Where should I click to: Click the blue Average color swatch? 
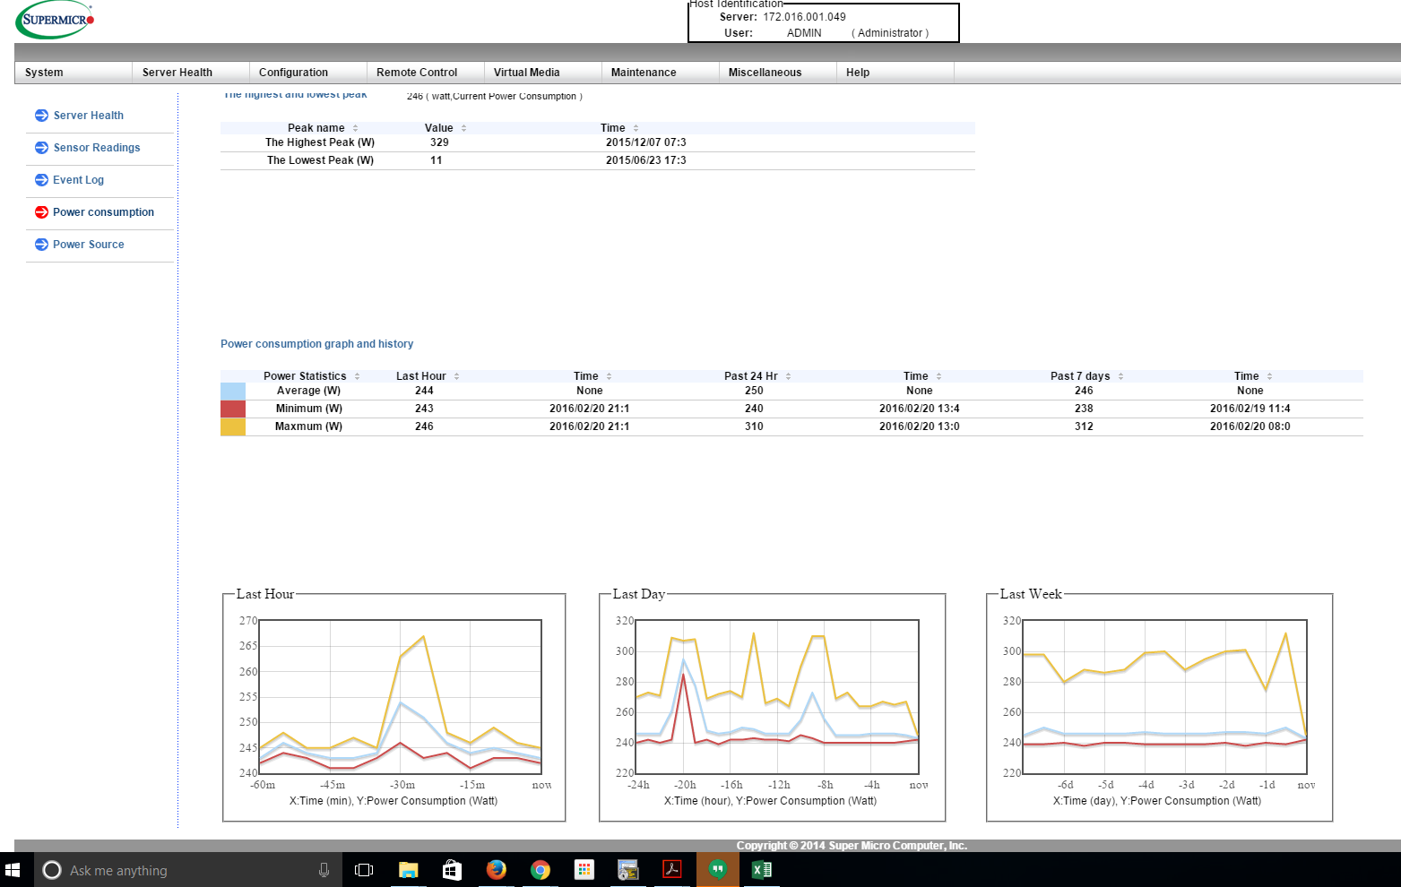point(233,391)
